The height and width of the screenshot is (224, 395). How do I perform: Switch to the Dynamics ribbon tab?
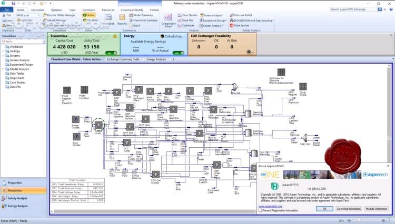[56, 9]
